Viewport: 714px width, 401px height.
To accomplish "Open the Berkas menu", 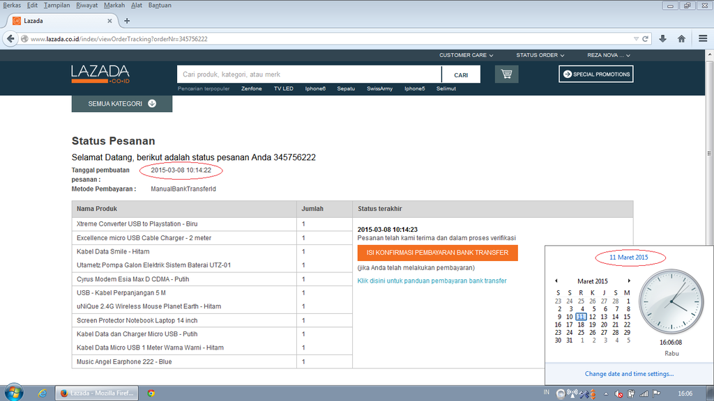I will [x=12, y=6].
